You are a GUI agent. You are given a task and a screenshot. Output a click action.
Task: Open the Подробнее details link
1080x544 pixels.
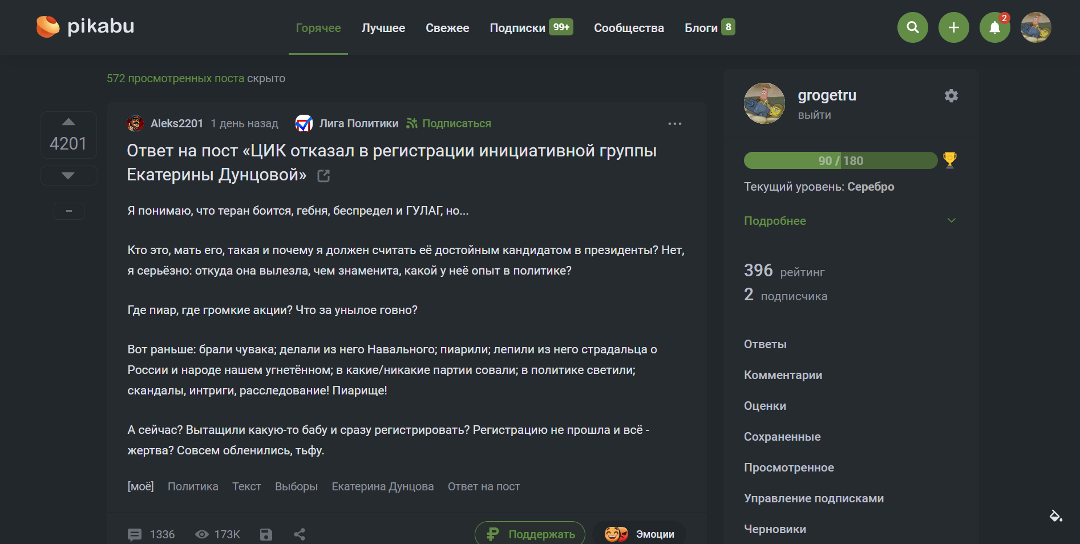click(775, 221)
